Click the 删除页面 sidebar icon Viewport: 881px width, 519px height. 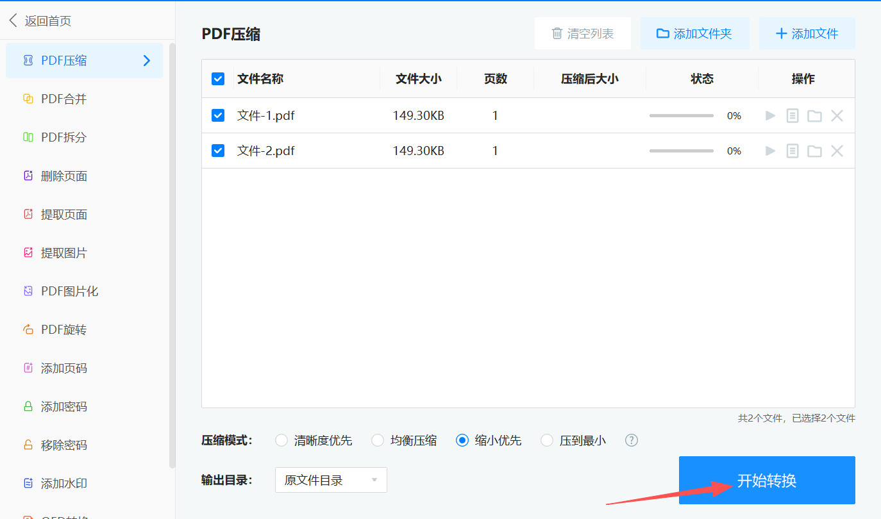point(28,176)
